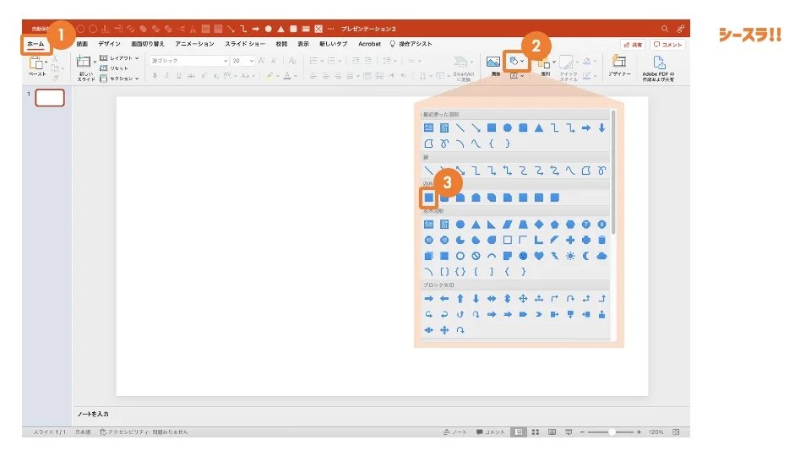
Task: Open the Transitions tab
Action: 147,44
